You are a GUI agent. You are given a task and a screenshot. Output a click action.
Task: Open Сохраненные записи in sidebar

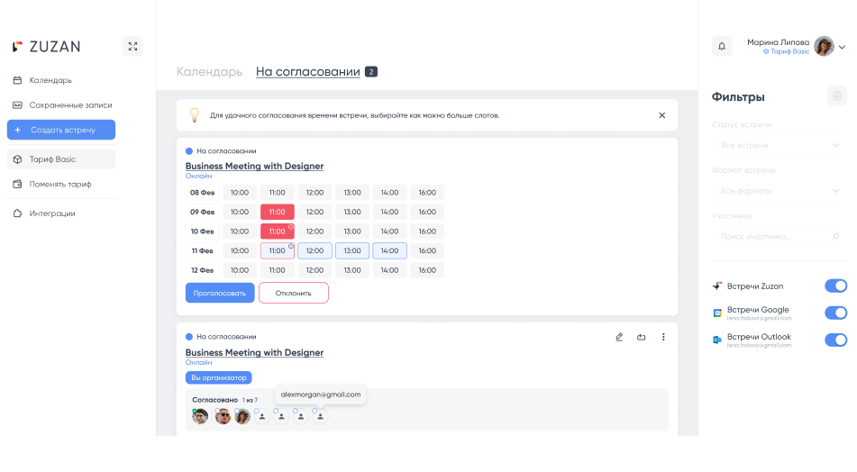pyautogui.click(x=62, y=104)
